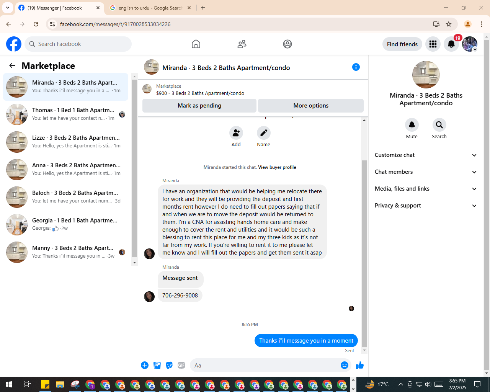Edit chat Name pencil icon
490x392 pixels.
(264, 133)
